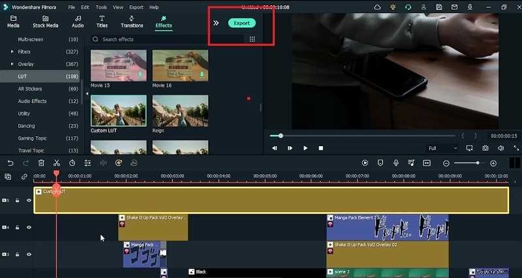Click the green Export button
This screenshot has width=522, height=278.
[242, 23]
